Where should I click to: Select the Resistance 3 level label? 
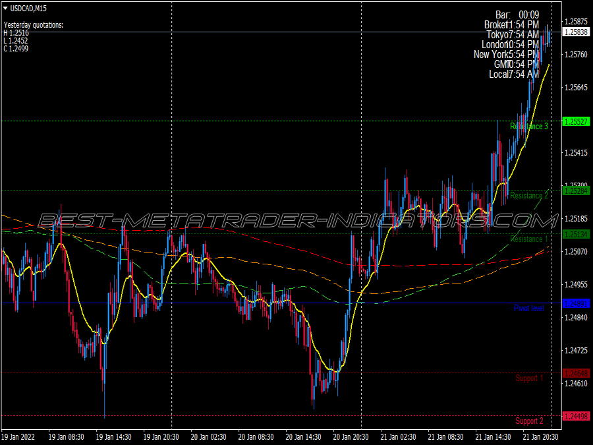528,127
